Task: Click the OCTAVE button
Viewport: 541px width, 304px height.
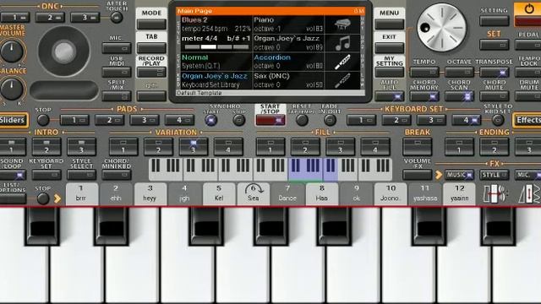Action: pos(459,73)
